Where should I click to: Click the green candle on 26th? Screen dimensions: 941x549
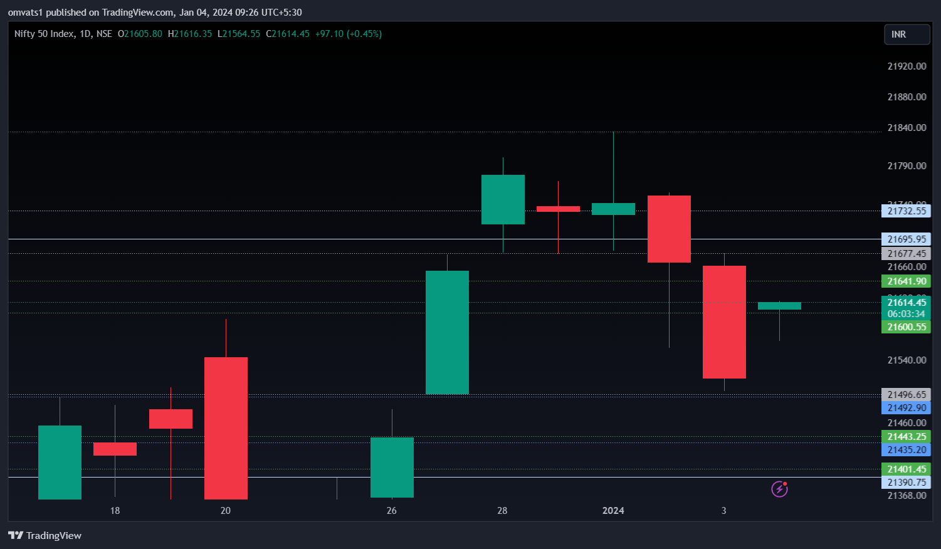coord(392,467)
